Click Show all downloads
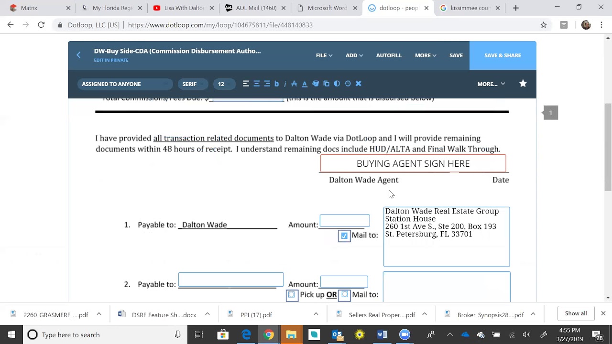This screenshot has width=612, height=344. click(576, 313)
